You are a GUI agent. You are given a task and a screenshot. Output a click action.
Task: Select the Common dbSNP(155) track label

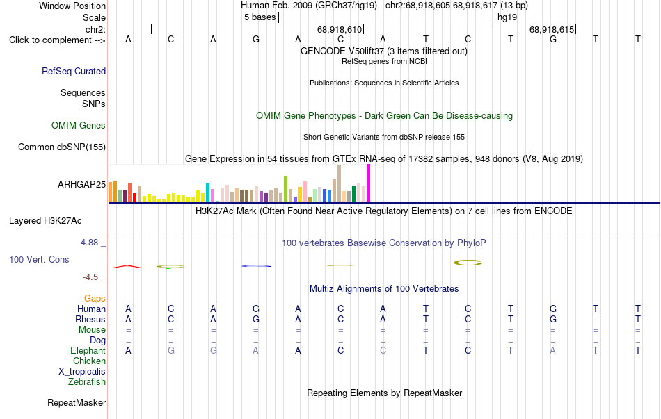(62, 147)
